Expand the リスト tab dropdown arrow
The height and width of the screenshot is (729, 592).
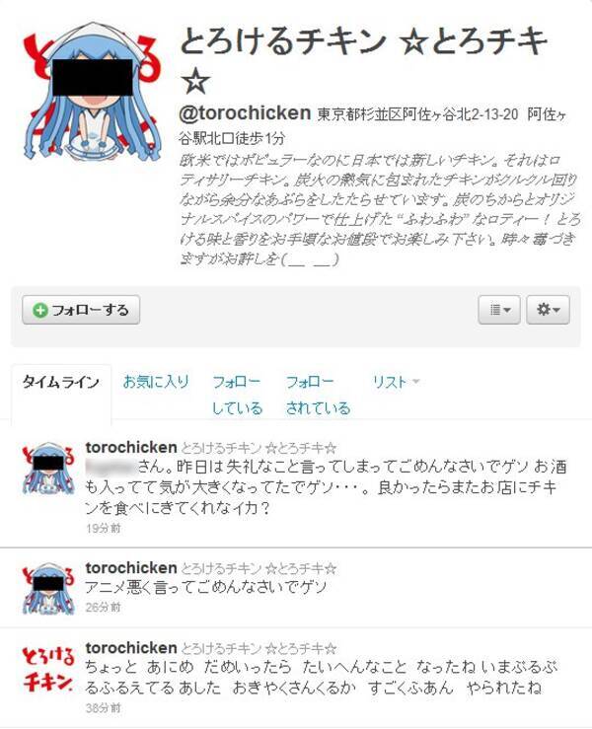tap(415, 382)
